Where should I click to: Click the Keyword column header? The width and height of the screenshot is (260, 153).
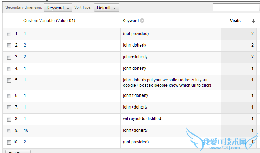tap(131, 21)
